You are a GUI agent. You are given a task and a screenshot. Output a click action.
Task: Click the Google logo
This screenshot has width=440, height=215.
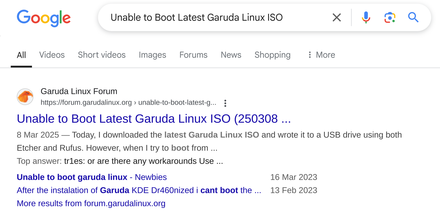(44, 18)
